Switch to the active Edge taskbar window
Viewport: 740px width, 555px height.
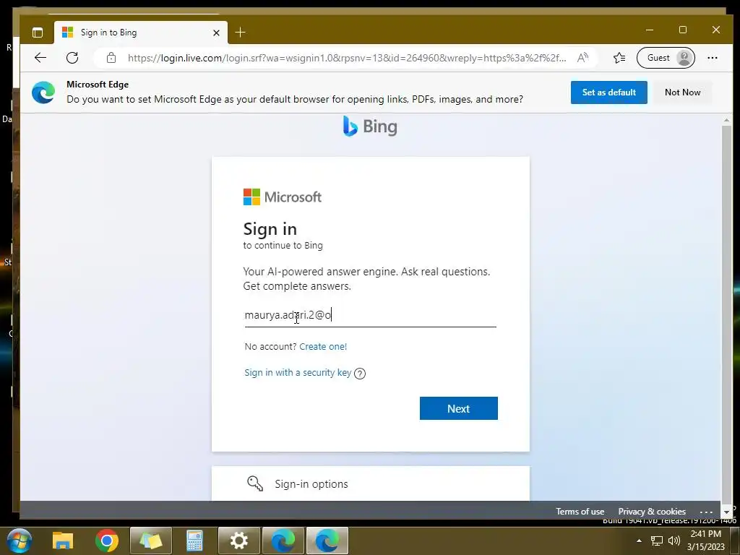327,541
